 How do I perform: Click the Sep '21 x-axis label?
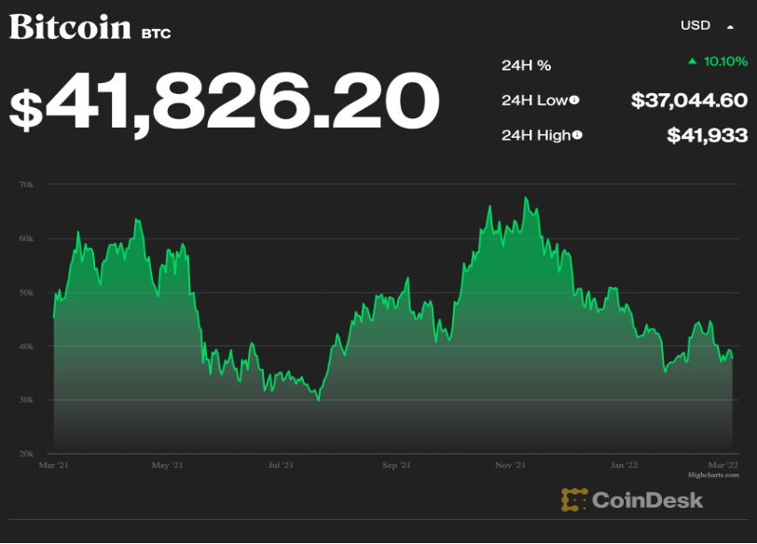coord(396,465)
